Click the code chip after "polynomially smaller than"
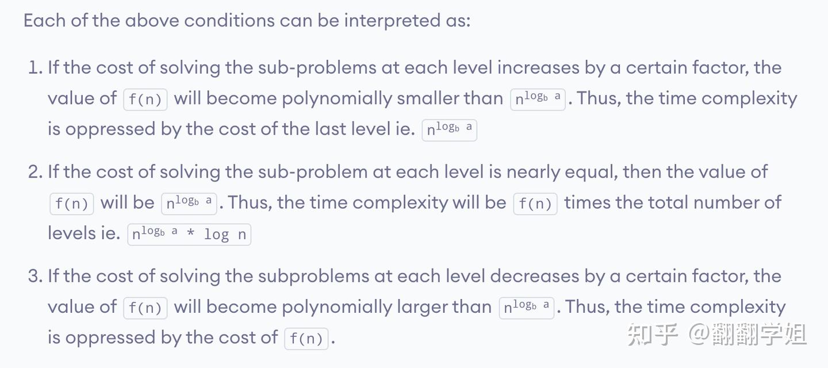828x368 pixels. (x=539, y=99)
